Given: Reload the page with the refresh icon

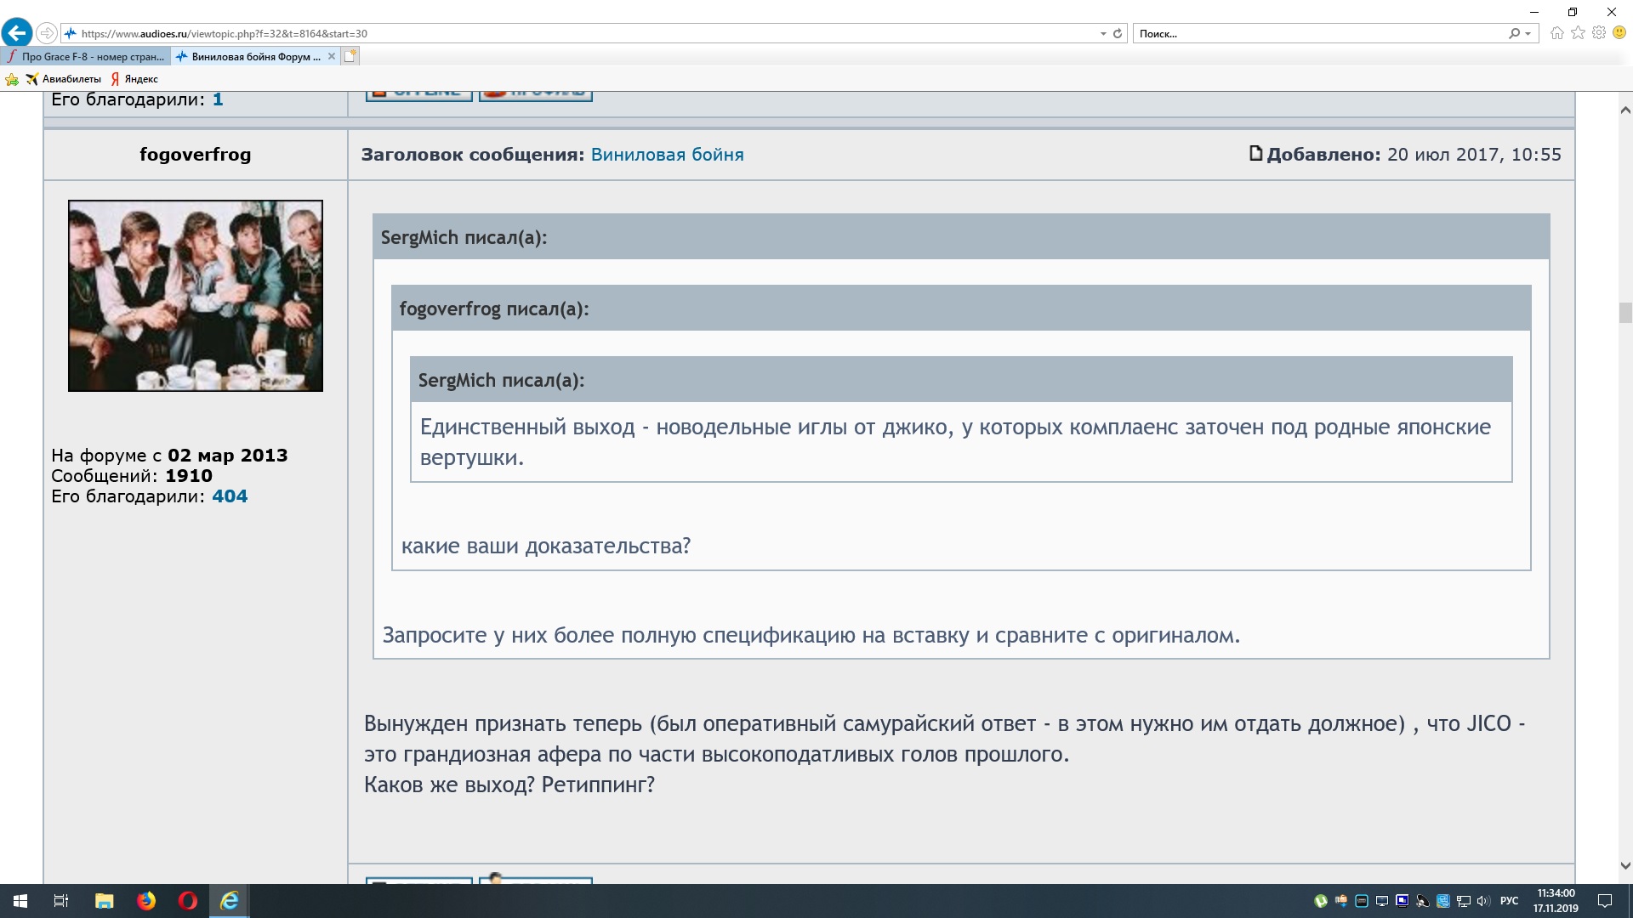Looking at the screenshot, I should [1118, 34].
